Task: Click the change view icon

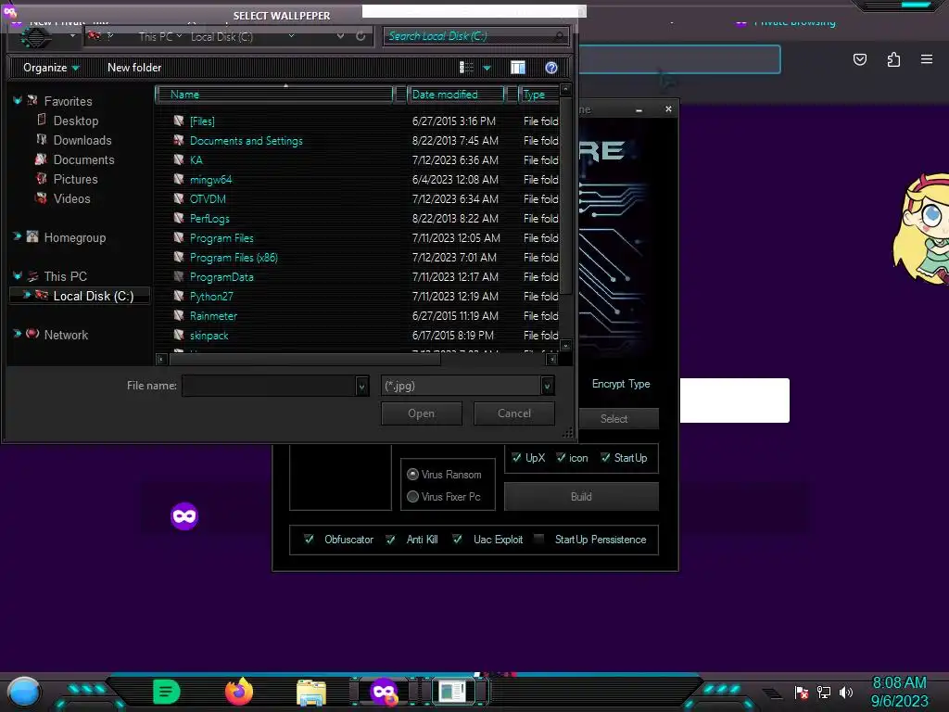Action: (466, 68)
